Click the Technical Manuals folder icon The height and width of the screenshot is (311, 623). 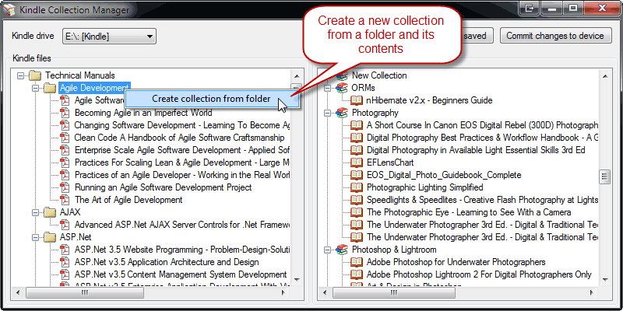coord(35,75)
